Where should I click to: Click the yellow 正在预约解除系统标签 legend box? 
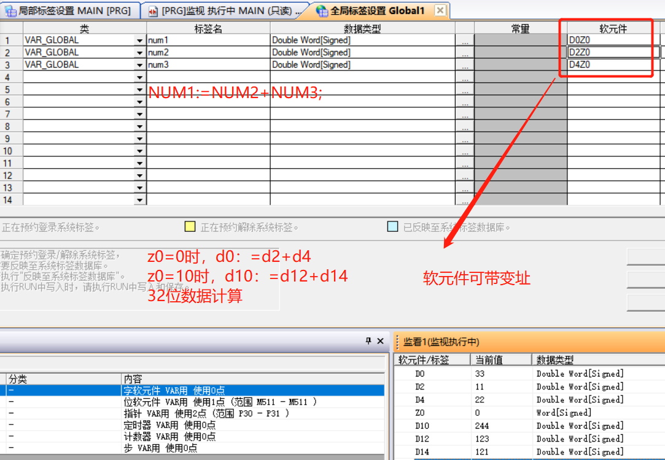tap(190, 227)
